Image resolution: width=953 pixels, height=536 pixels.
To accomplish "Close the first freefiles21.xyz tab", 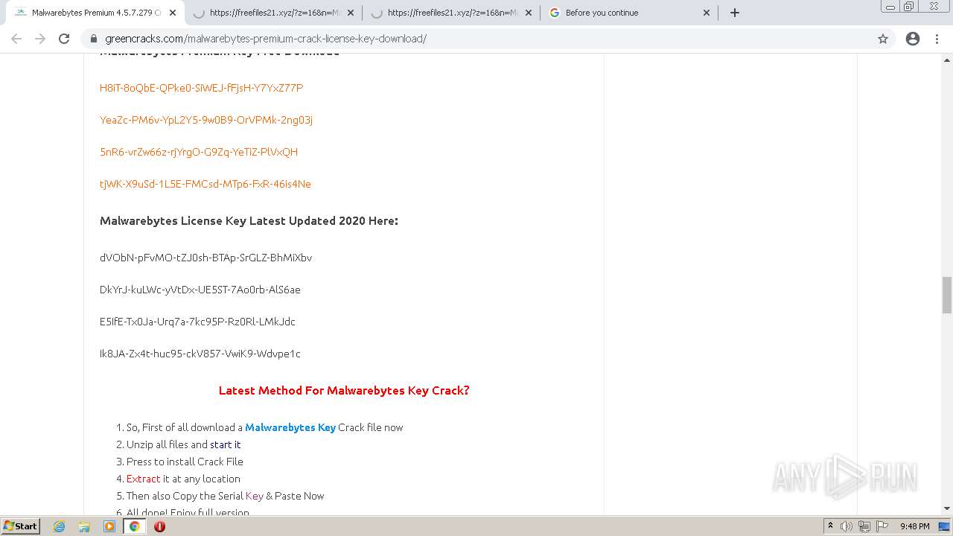I will [351, 13].
